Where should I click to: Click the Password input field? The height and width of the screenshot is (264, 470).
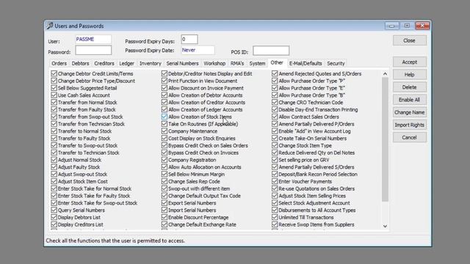(93, 51)
